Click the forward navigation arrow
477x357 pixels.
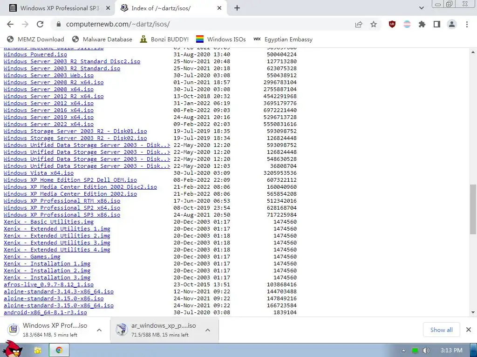pos(25,24)
